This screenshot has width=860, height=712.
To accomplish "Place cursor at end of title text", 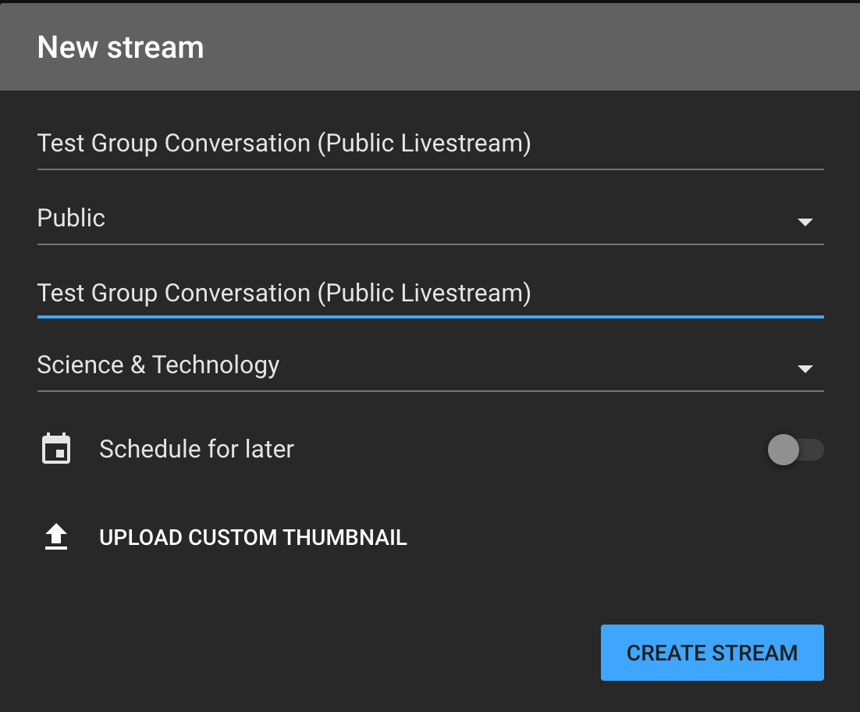I will (531, 144).
